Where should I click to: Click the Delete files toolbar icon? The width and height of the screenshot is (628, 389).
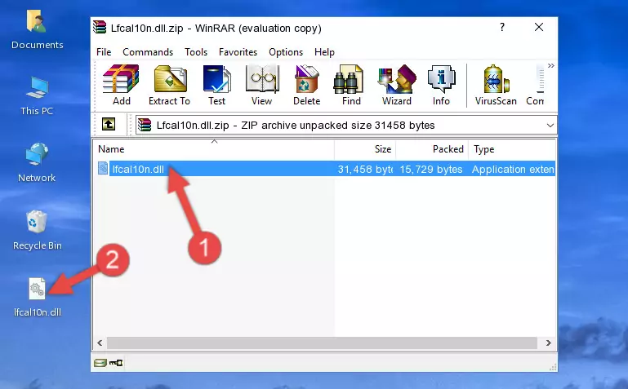[307, 85]
